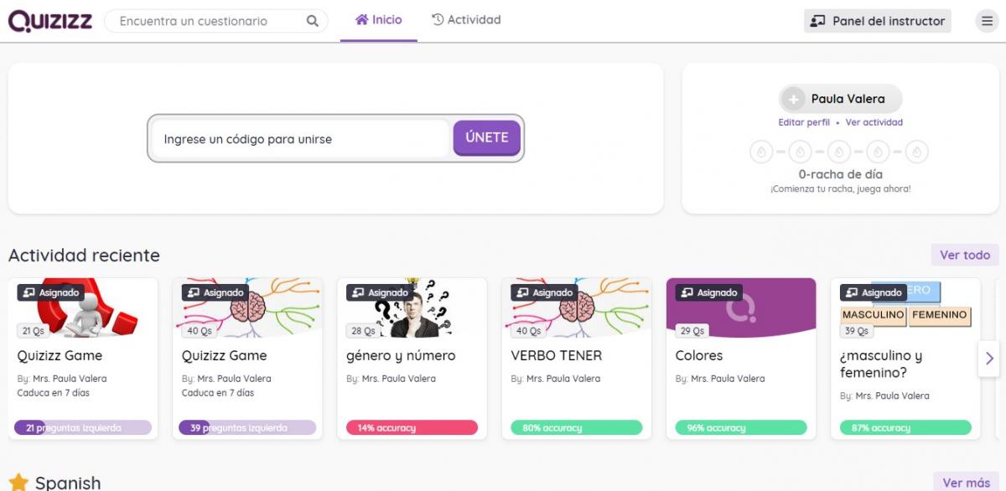1006x491 pixels.
Task: Open the hamburger menu icon
Action: pos(987,21)
